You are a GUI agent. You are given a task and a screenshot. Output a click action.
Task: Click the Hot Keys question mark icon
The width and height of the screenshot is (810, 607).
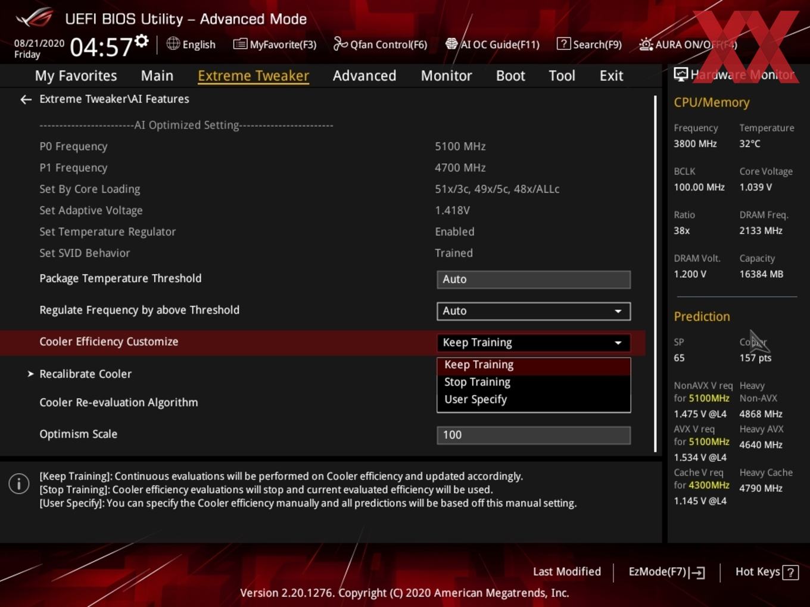790,572
